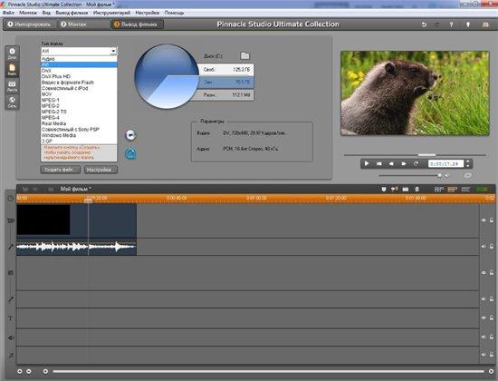The width and height of the screenshot is (498, 381).
Task: Open the project folder icon at top right
Action: [485, 24]
